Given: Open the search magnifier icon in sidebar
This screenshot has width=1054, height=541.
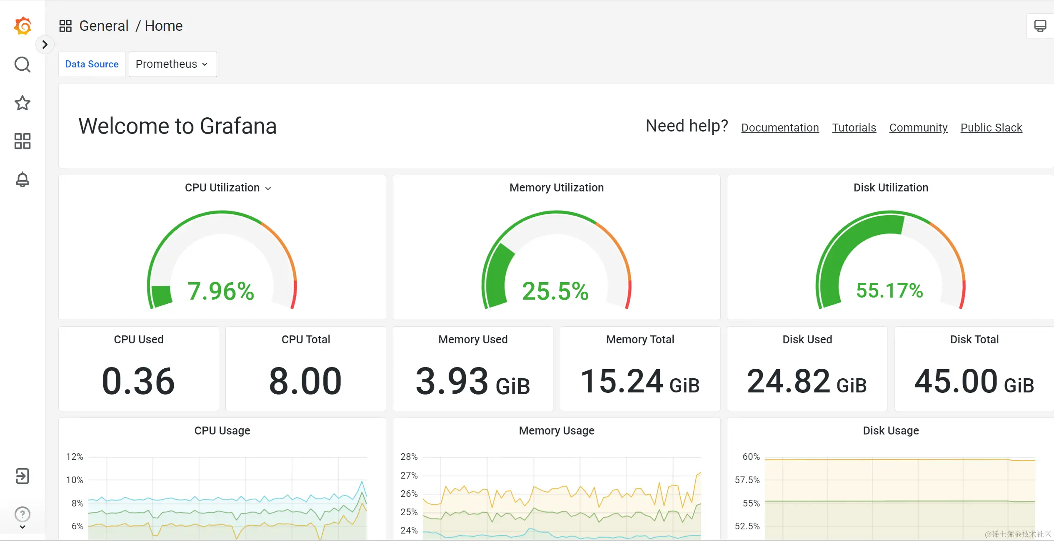Looking at the screenshot, I should point(22,65).
